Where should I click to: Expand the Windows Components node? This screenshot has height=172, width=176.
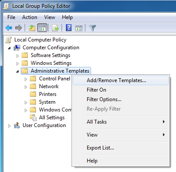26,110
